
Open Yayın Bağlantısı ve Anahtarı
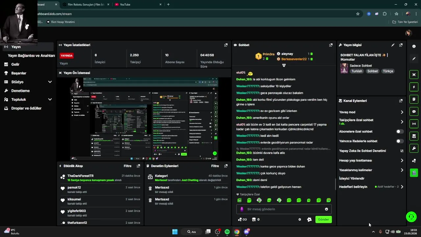pyautogui.click(x=31, y=56)
